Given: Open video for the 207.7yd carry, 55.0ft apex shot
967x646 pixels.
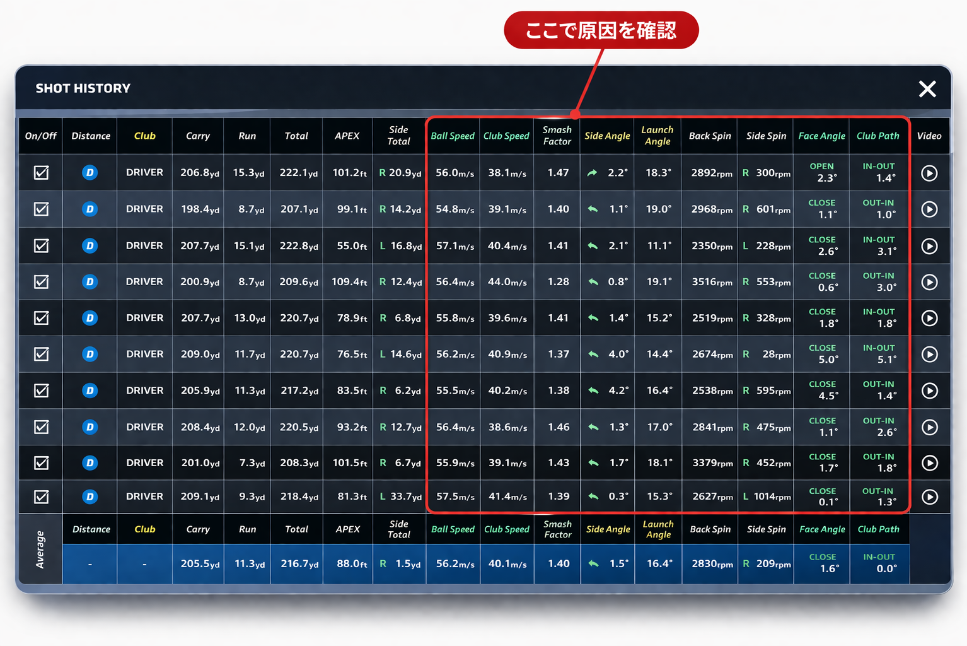Looking at the screenshot, I should pos(929,246).
